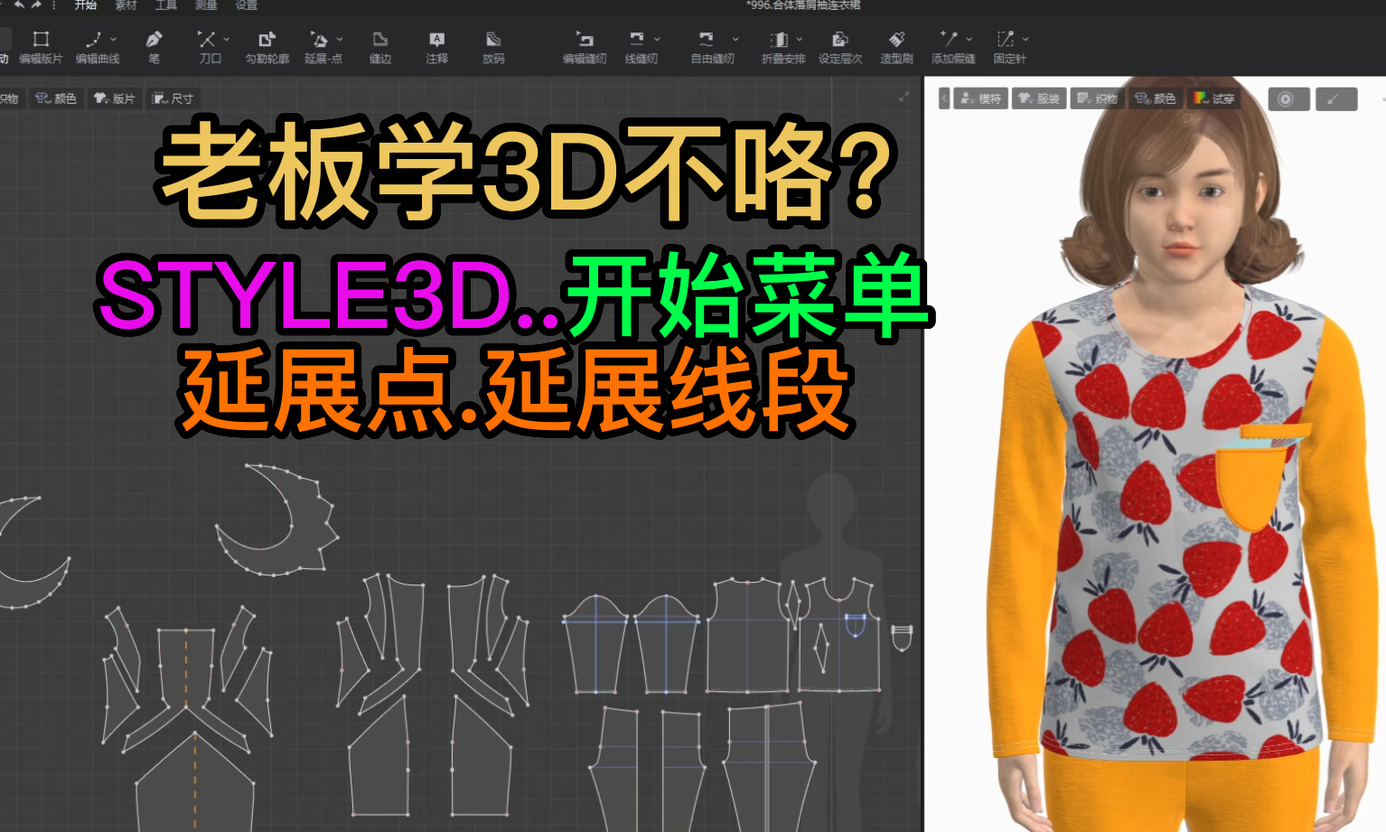Toggle 版片 display in the 2D window
1386x832 pixels.
tap(115, 98)
